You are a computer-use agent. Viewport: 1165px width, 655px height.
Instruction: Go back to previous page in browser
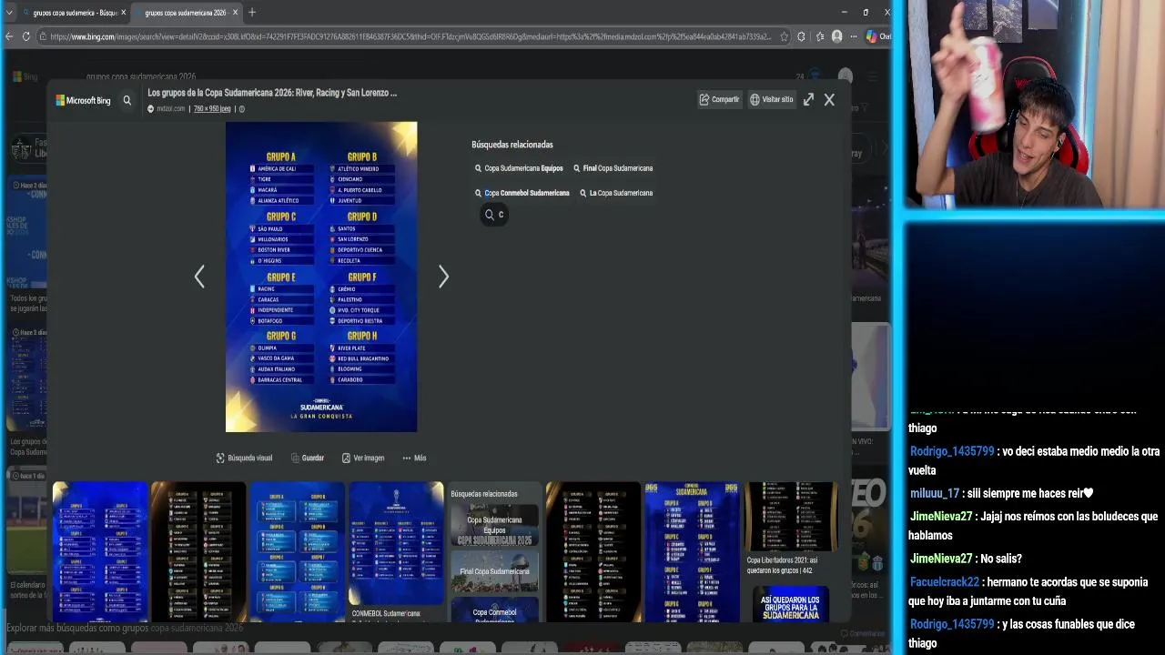tap(9, 36)
